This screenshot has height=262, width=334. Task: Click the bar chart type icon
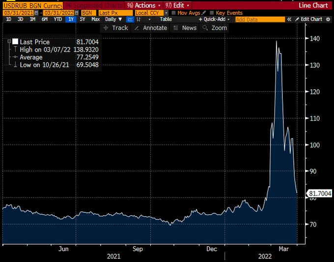click(140, 19)
